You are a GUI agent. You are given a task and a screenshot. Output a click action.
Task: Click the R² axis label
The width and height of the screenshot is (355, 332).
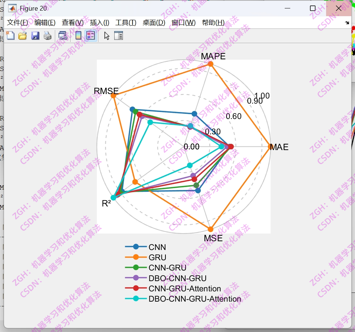106,204
